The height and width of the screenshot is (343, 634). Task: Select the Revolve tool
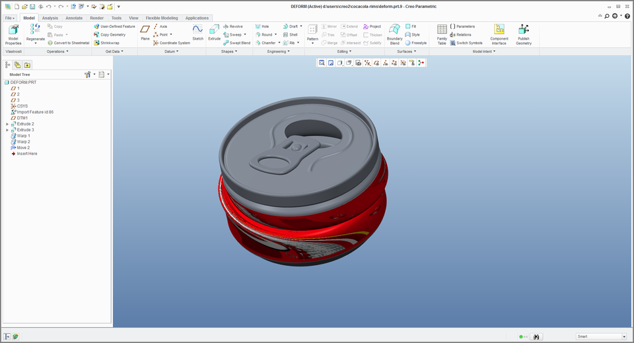pos(233,26)
